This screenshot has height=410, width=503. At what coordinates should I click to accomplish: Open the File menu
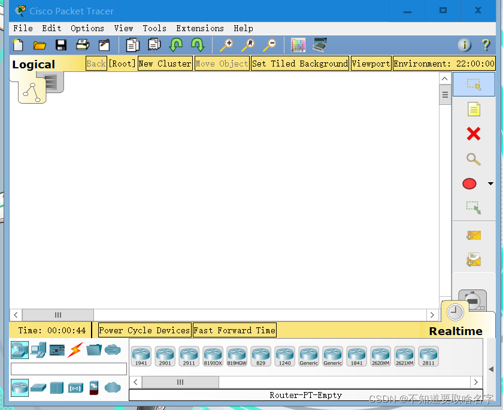click(x=23, y=28)
